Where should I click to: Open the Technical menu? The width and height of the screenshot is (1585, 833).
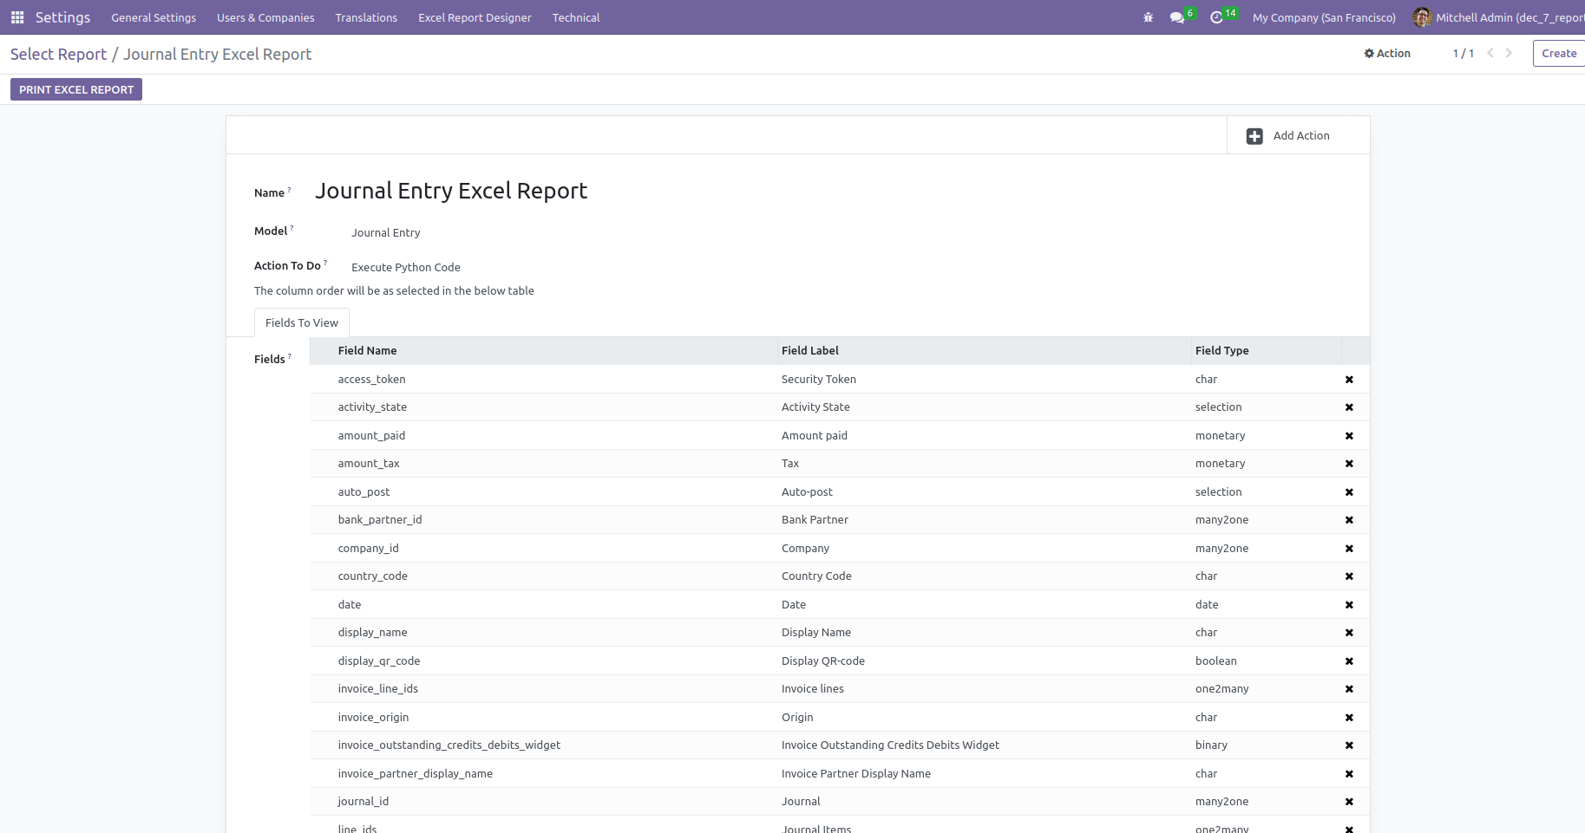[576, 17]
